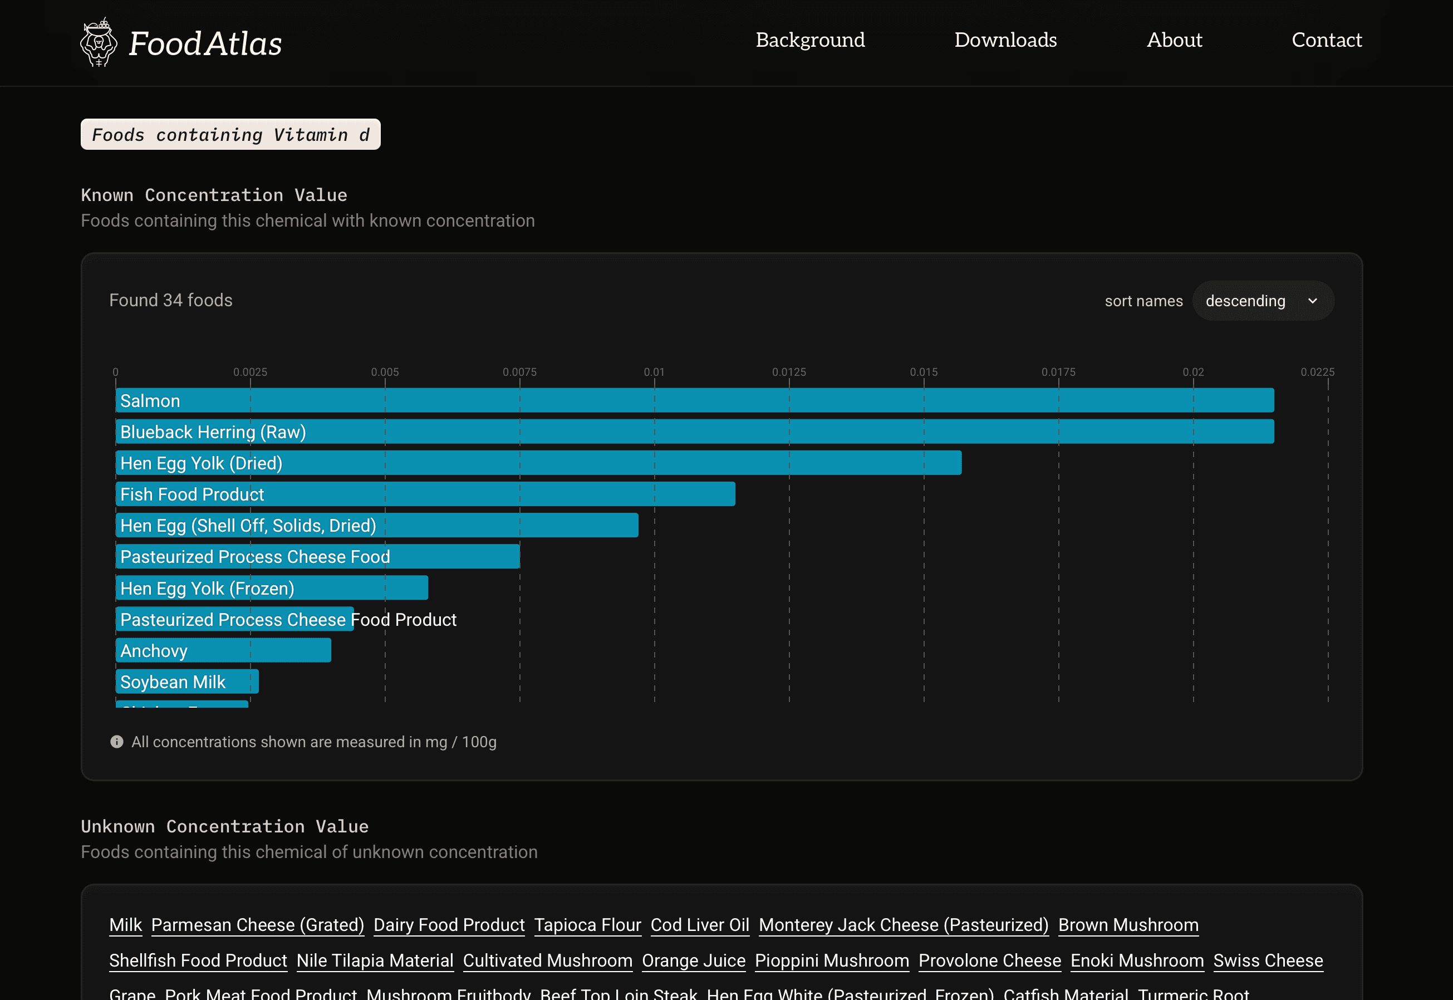Viewport: 1453px width, 1000px height.
Task: Click the FoodAtlas title text
Action: coord(205,44)
